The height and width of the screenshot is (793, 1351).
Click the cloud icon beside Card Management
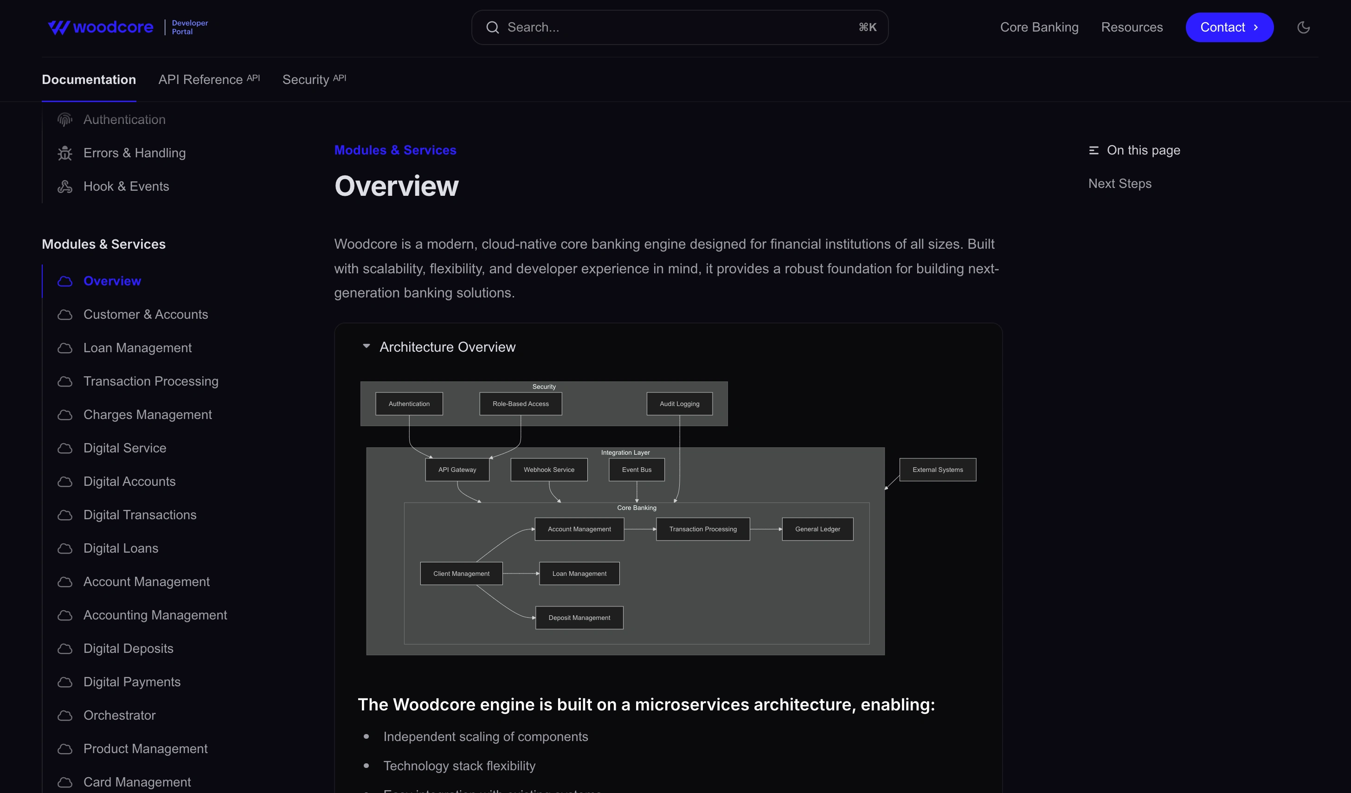tap(65, 782)
